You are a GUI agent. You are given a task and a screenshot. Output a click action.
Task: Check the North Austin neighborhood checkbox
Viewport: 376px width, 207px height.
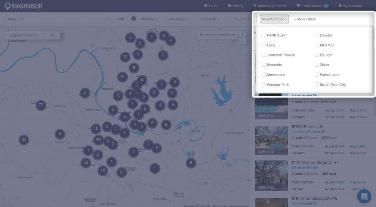tap(264, 35)
